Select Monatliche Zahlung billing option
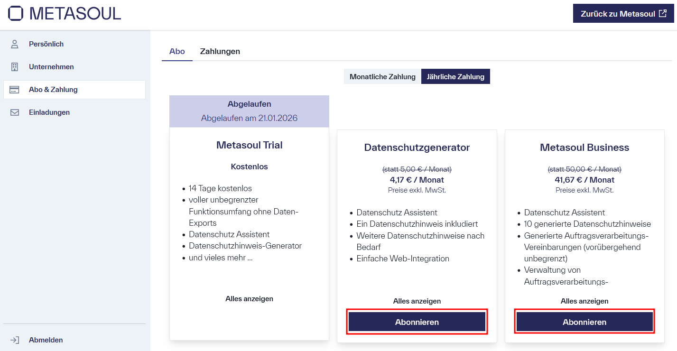 382,76
